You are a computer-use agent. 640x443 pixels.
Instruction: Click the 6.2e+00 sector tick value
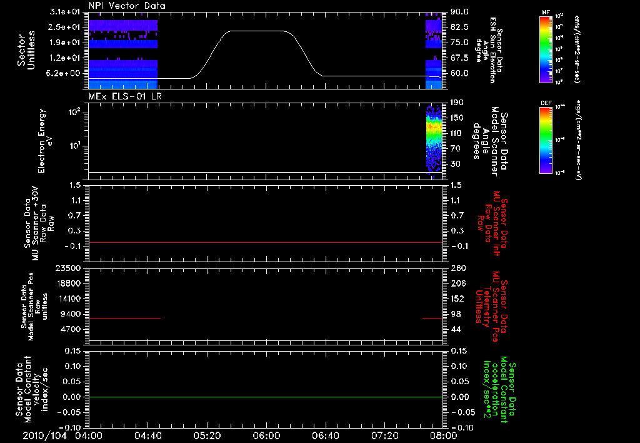(x=64, y=74)
